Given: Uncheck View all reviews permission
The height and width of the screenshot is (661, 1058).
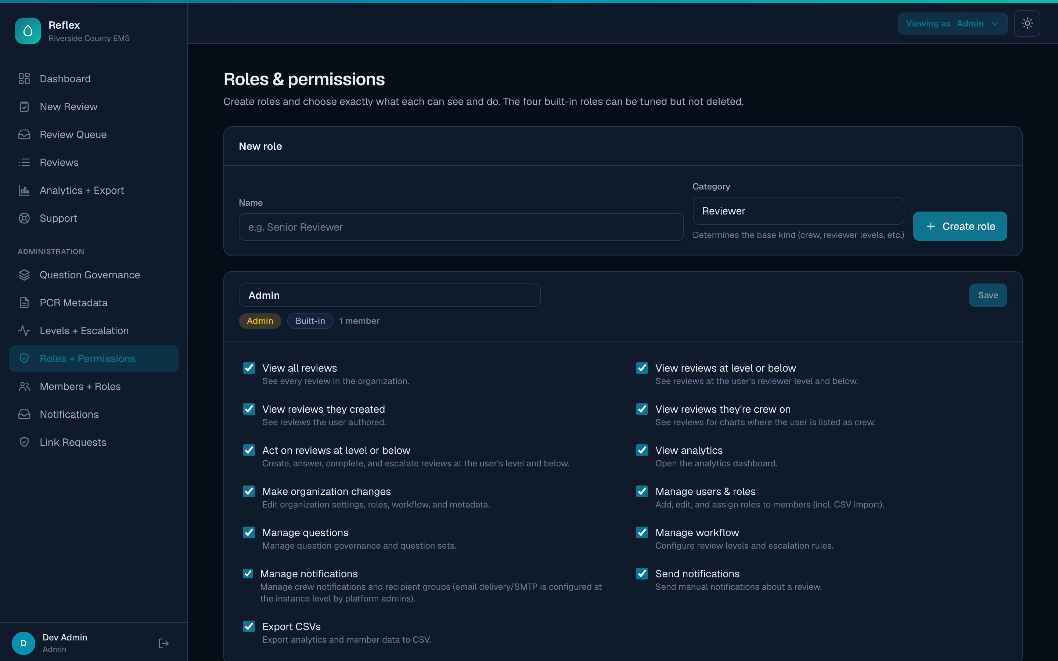Looking at the screenshot, I should [x=249, y=368].
